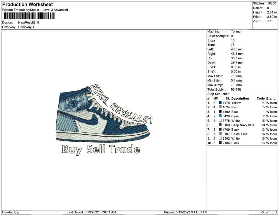The height and width of the screenshot is (215, 279).
Task: Select the stitch count '1460' in row 3
Action: [x=226, y=112]
